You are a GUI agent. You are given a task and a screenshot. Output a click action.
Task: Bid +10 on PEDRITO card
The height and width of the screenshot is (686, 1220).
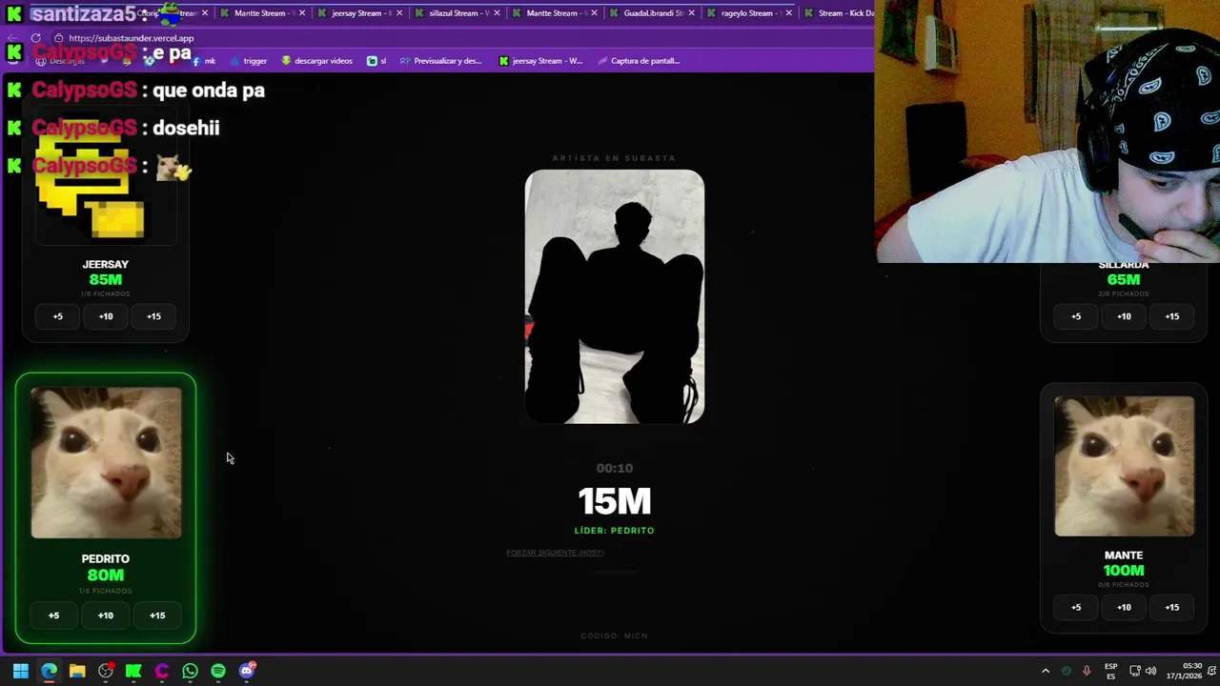click(x=106, y=615)
